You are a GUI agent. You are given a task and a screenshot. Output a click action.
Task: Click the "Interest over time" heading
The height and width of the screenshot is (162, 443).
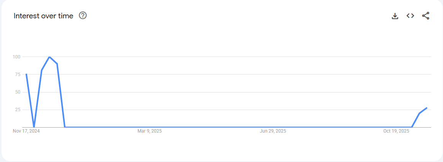tap(43, 16)
